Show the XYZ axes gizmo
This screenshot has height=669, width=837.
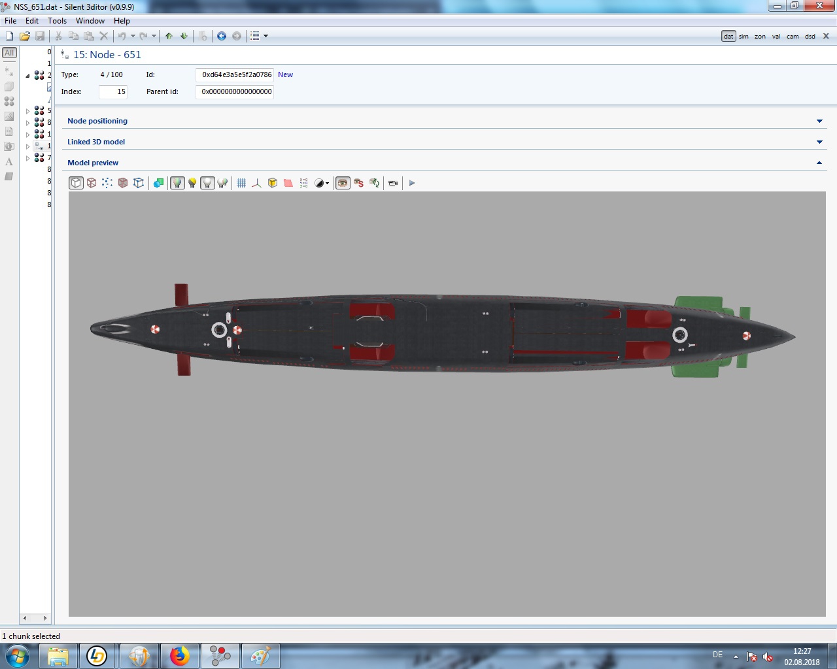coord(256,183)
